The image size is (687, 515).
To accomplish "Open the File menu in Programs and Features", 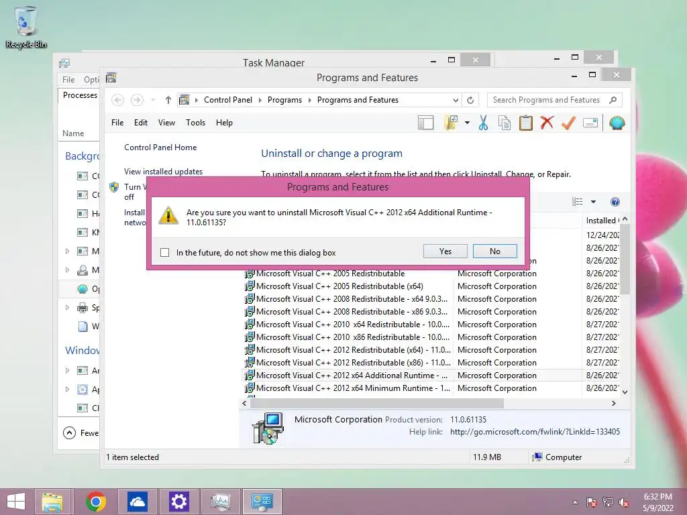I will point(117,123).
